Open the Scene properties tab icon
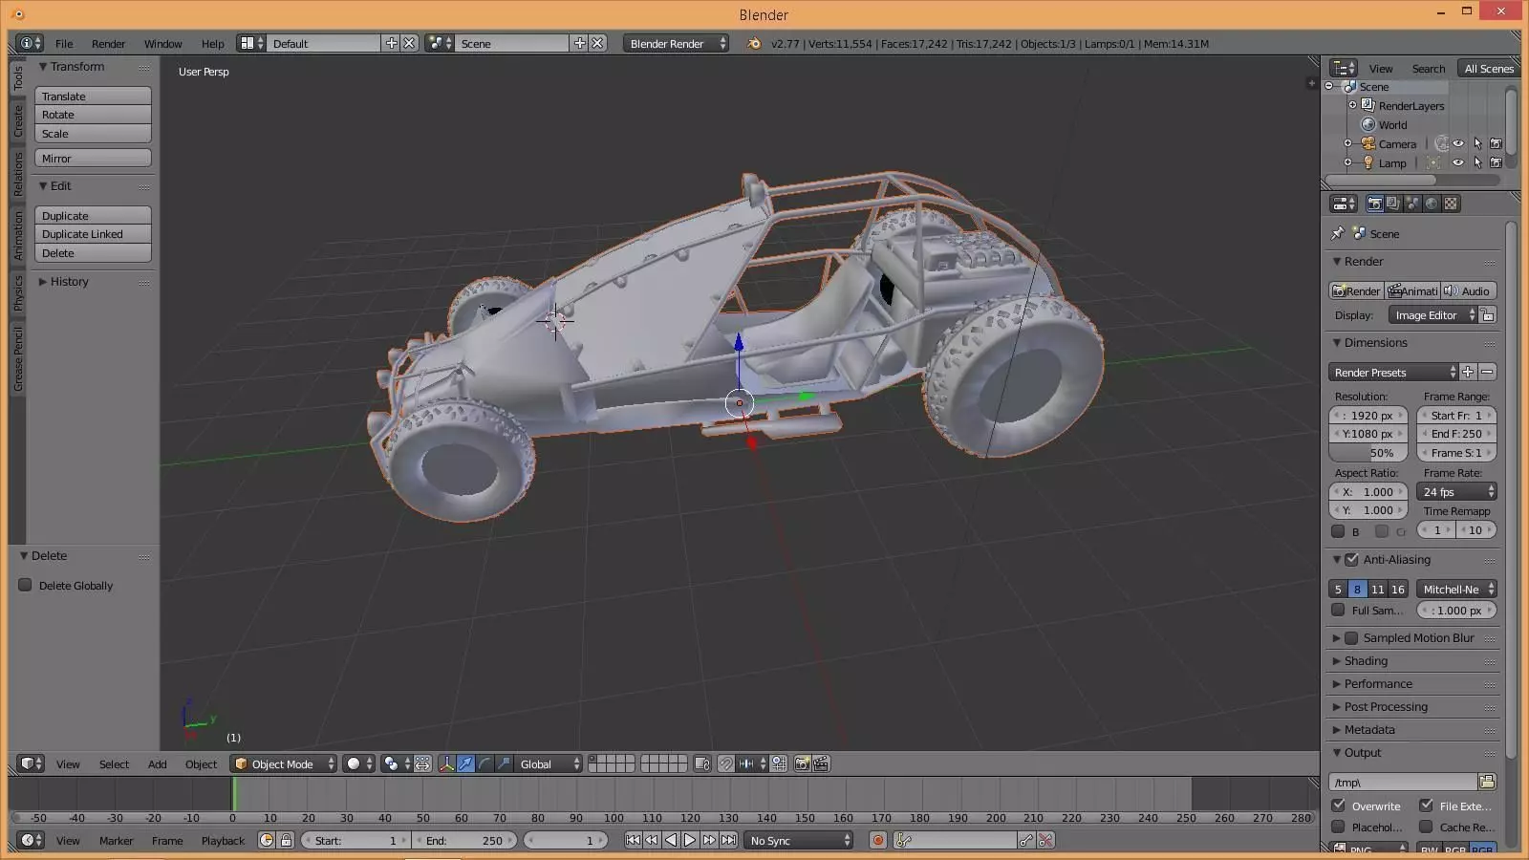This screenshot has width=1529, height=860. (x=1412, y=204)
